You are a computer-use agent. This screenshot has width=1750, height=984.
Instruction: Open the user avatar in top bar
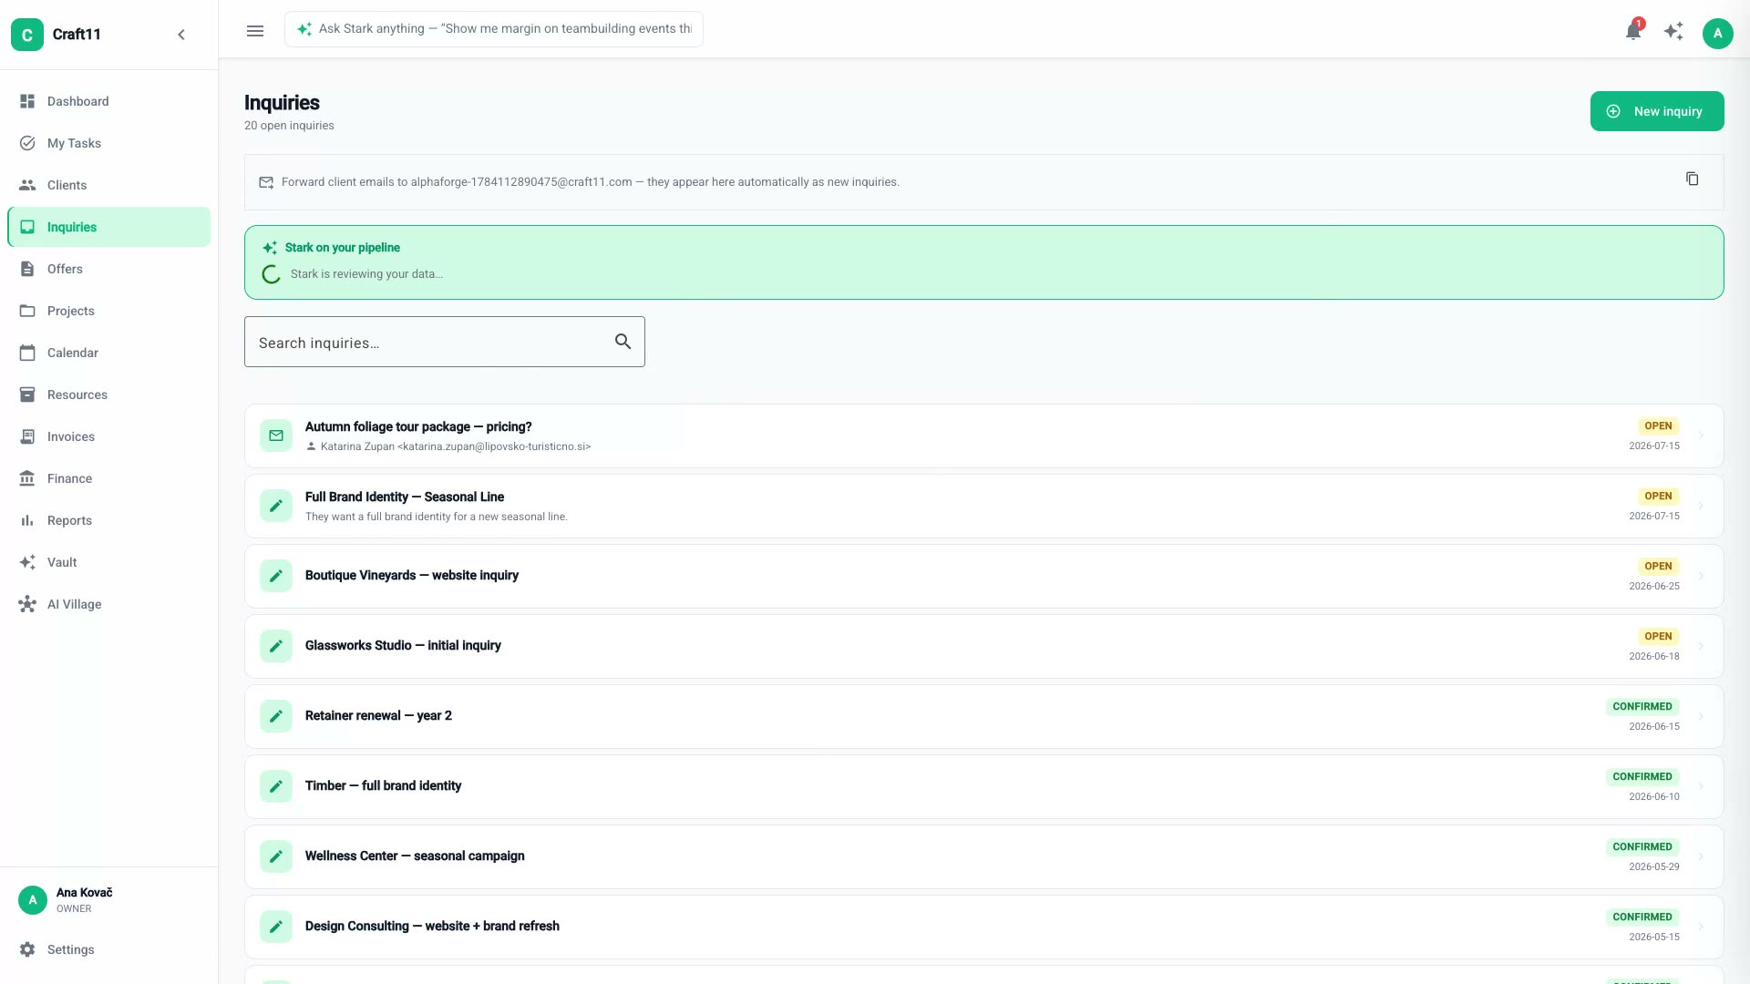[x=1717, y=34]
